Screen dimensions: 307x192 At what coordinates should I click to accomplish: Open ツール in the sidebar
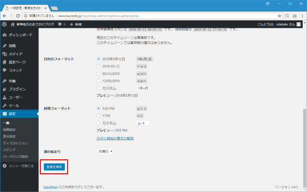19,106
